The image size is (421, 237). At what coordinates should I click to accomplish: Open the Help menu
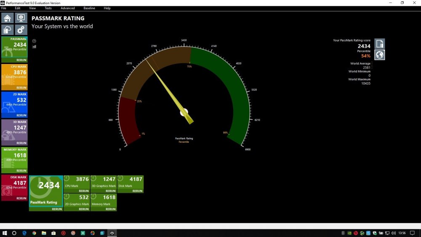pyautogui.click(x=107, y=8)
